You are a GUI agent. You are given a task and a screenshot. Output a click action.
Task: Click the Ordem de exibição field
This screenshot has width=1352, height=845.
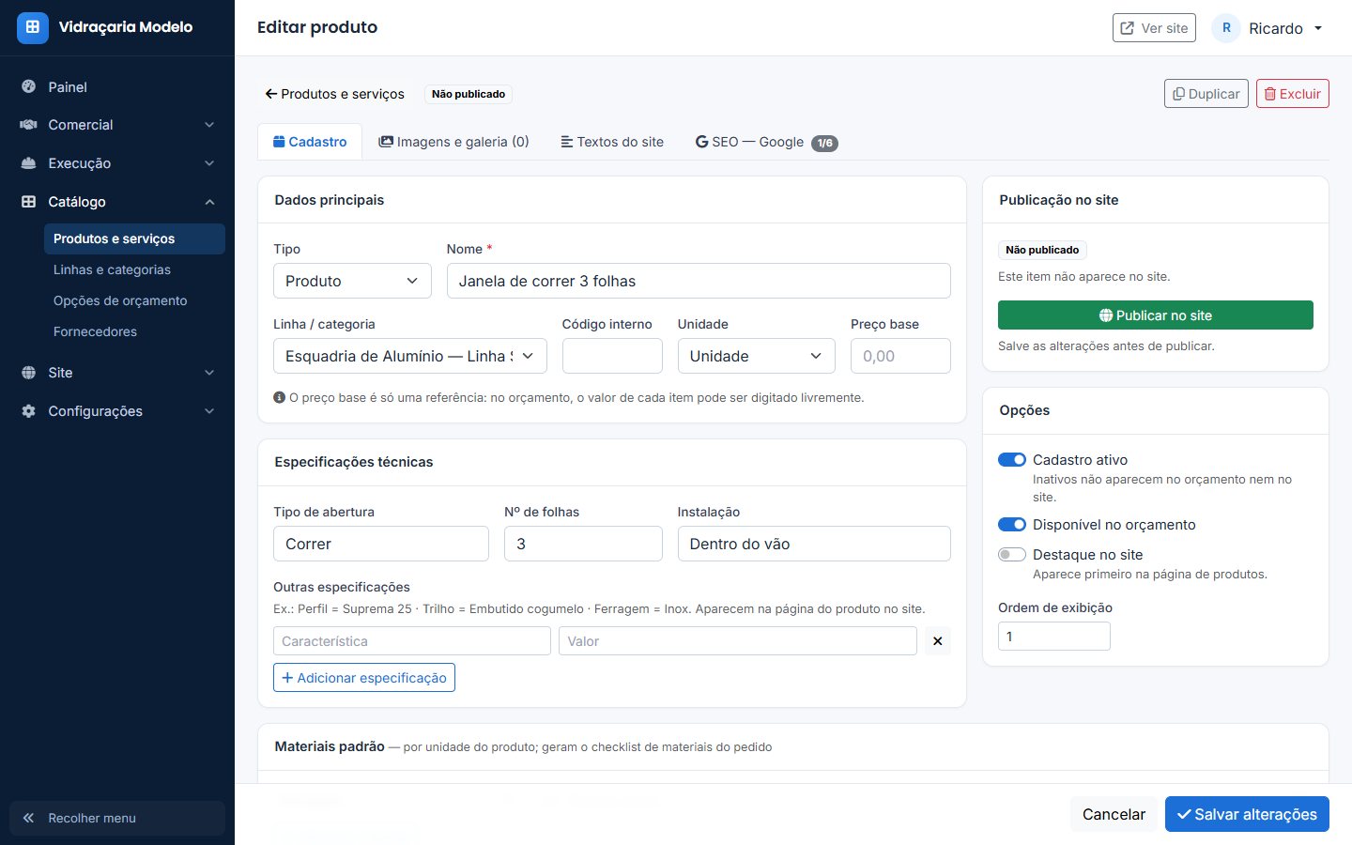pos(1054,637)
